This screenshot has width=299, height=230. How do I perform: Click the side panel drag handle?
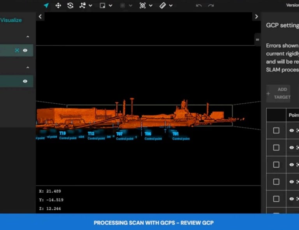click(257, 40)
